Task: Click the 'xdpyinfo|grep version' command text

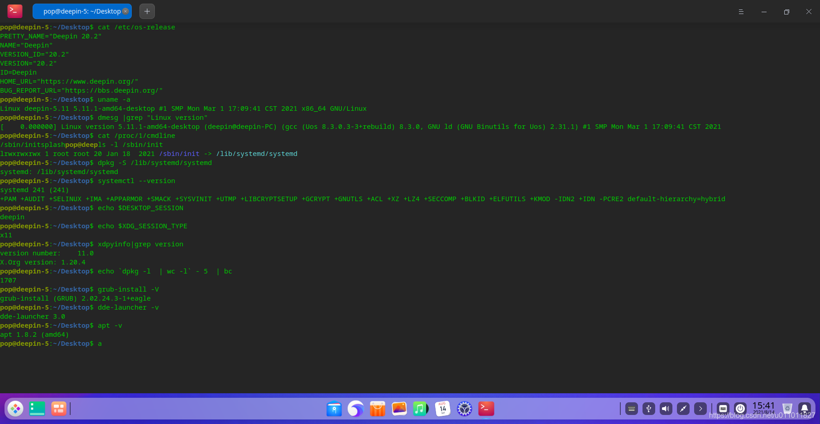Action: pos(140,244)
